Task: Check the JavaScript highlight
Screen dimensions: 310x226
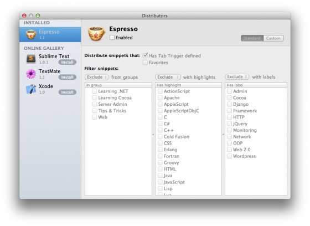Action: click(160, 182)
